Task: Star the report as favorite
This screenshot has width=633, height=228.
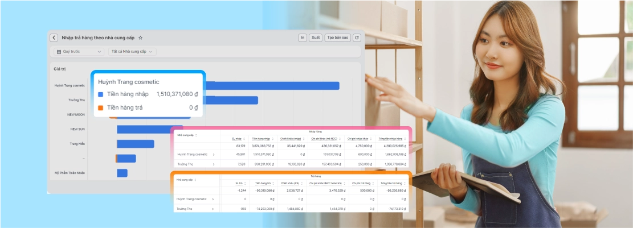Action: coord(141,38)
